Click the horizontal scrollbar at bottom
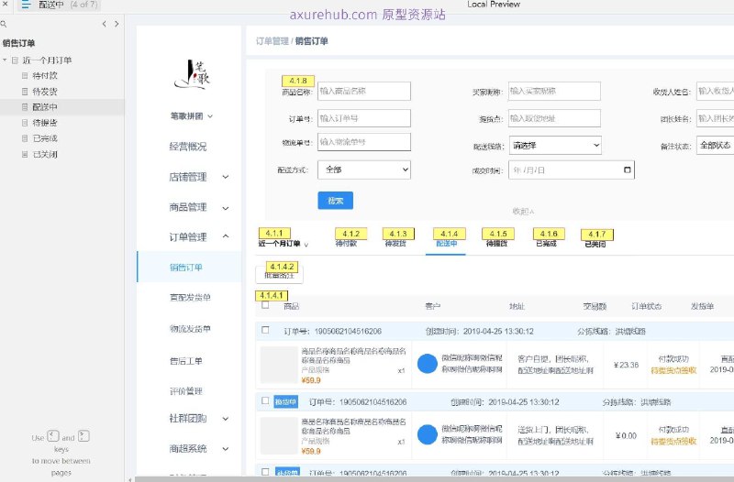 (434, 479)
